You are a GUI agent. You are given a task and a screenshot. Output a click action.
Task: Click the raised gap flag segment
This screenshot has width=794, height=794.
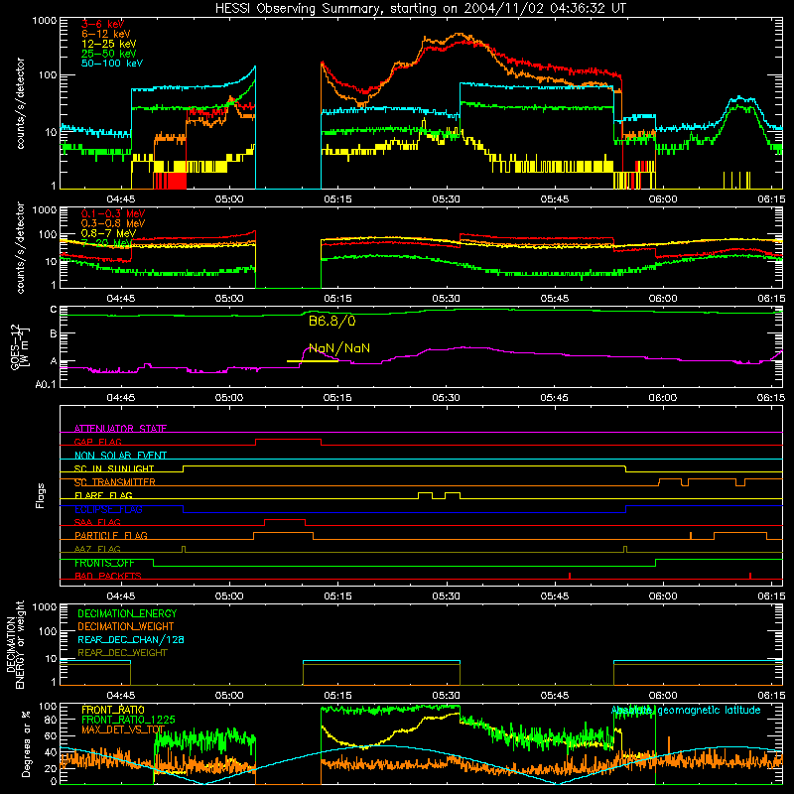tap(288, 440)
